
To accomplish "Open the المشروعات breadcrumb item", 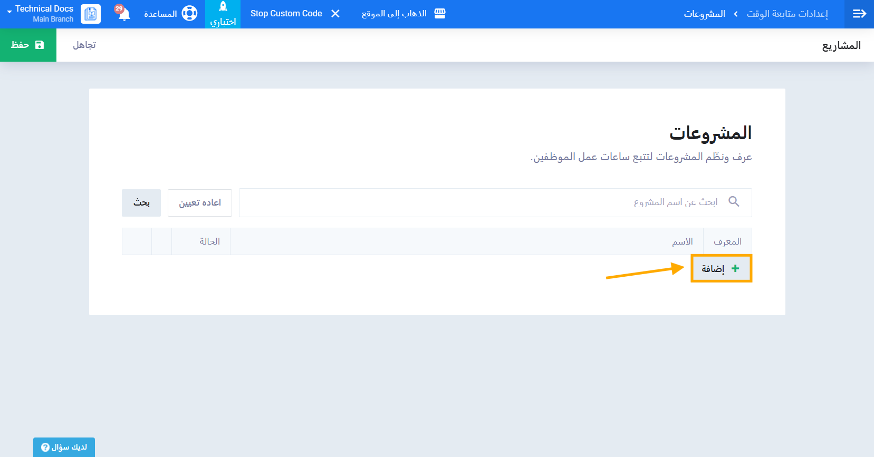I will (x=704, y=14).
